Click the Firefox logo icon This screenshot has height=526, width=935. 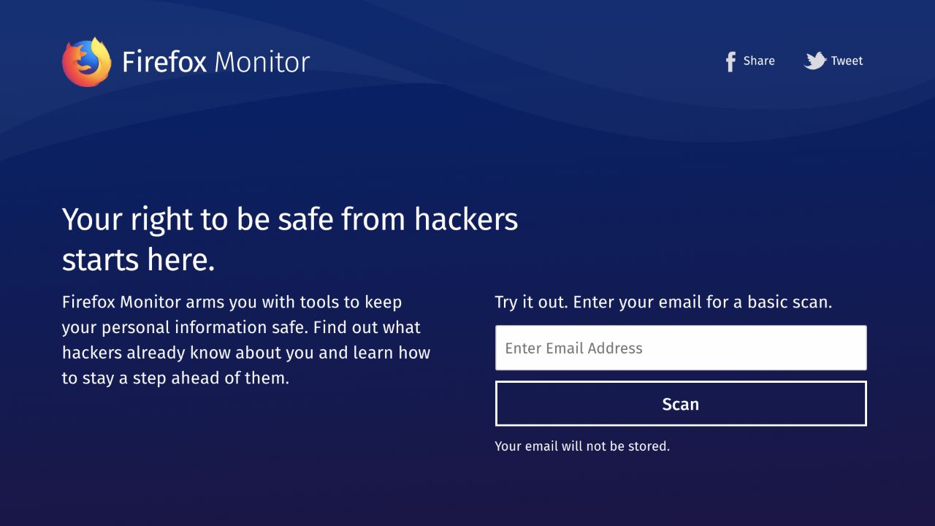[x=87, y=62]
